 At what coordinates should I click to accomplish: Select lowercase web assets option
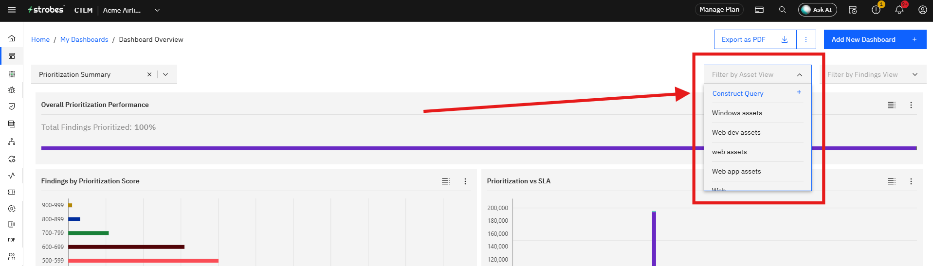tap(757, 152)
